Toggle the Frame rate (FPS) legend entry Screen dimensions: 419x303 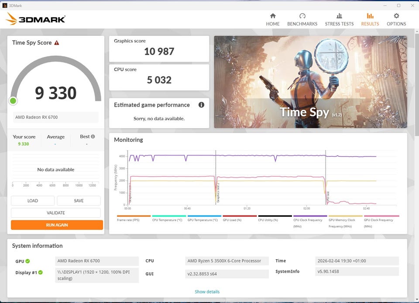[x=134, y=218]
